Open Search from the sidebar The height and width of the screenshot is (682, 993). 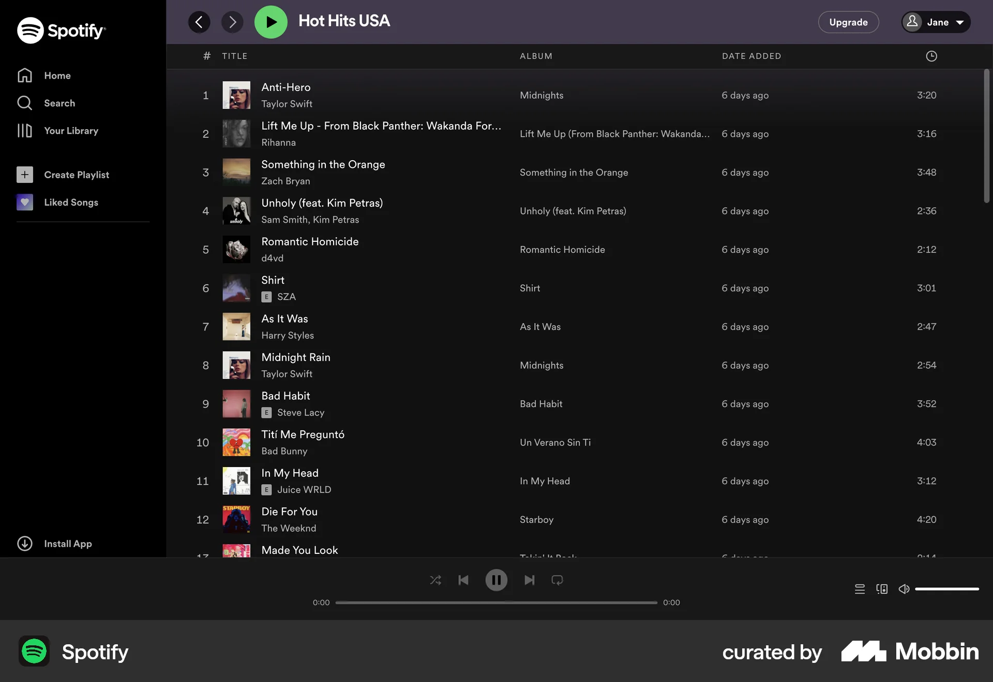coord(58,103)
